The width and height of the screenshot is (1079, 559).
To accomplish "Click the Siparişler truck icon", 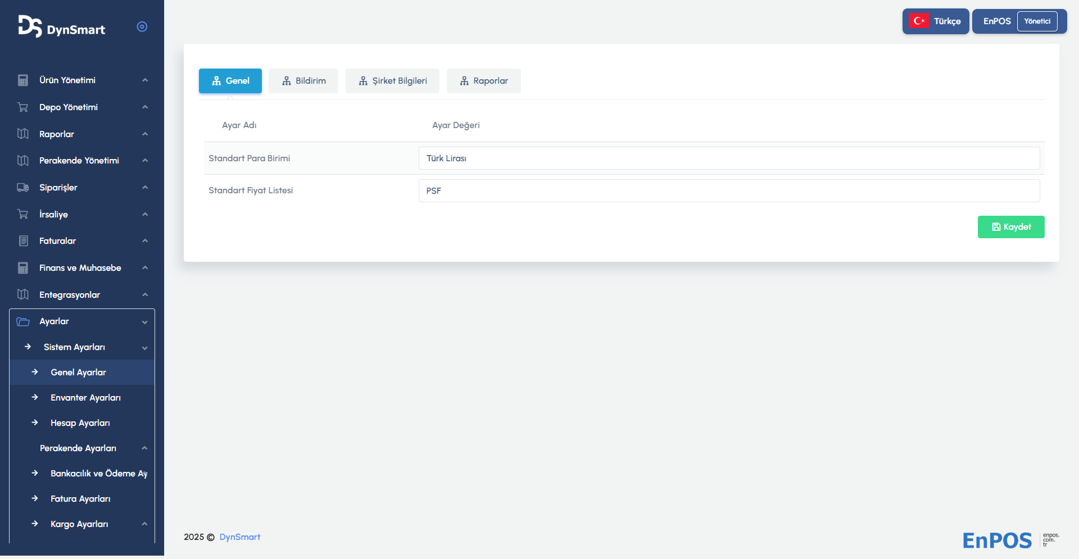I will click(x=23, y=188).
